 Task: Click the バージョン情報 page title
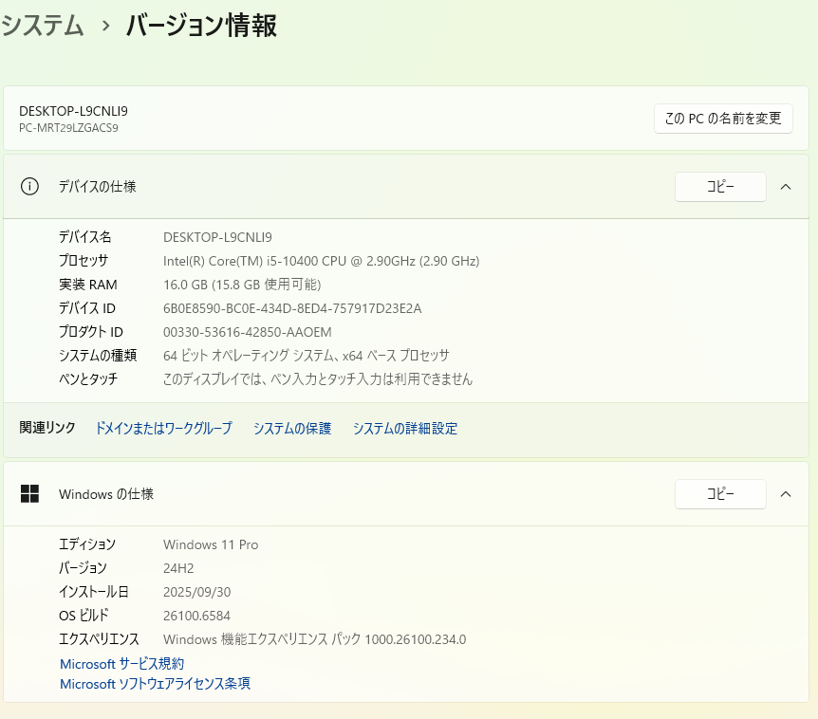click(x=201, y=27)
